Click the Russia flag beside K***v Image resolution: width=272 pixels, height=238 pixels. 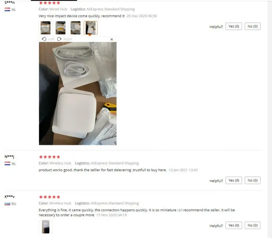tap(7, 204)
